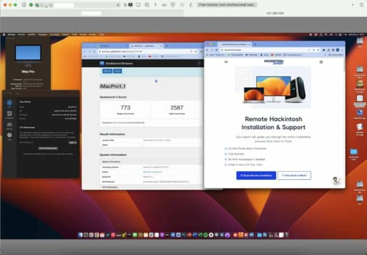367x255 pixels.
Task: Click Sign Up button on Geekbench page
Action: tap(107, 71)
